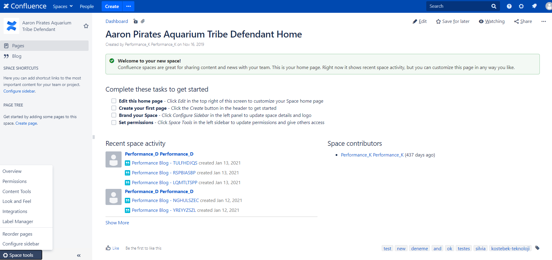This screenshot has height=260, width=552.
Task: Click the 'kostebek-teknoloji' label
Action: click(x=510, y=249)
